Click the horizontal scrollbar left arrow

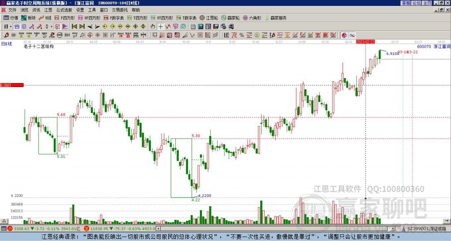[x=158, y=229]
